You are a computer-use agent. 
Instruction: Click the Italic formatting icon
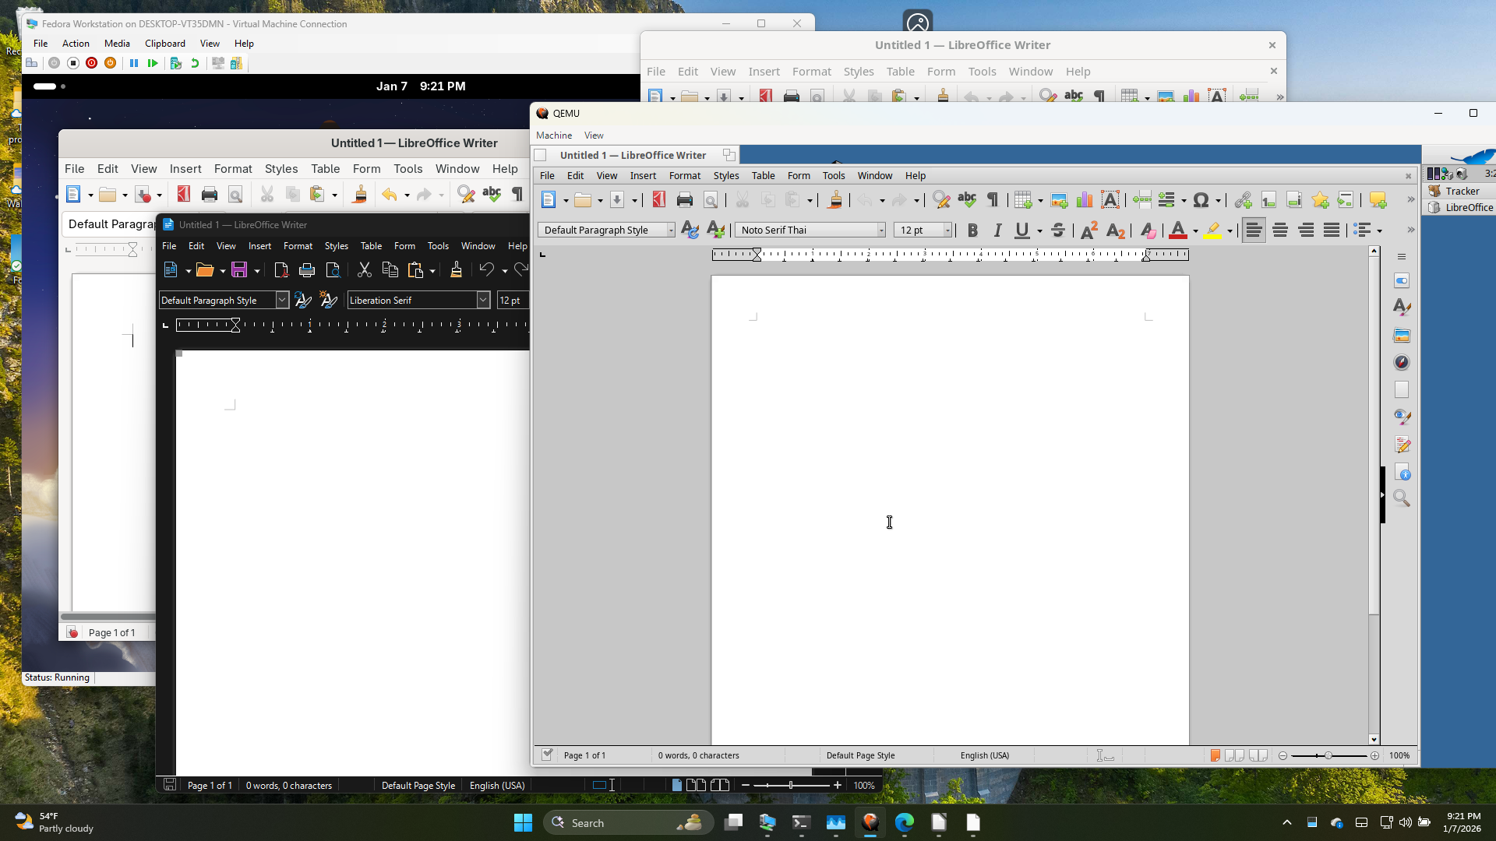(997, 230)
